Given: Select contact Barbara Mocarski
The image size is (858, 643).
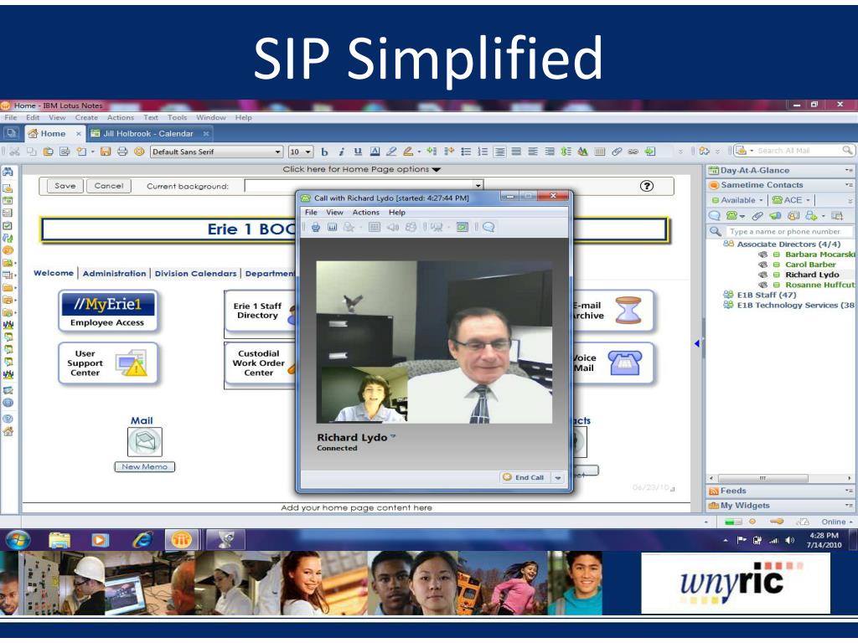Looking at the screenshot, I should 819,255.
